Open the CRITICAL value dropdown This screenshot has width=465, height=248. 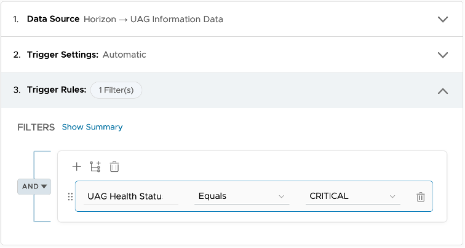(x=352, y=196)
